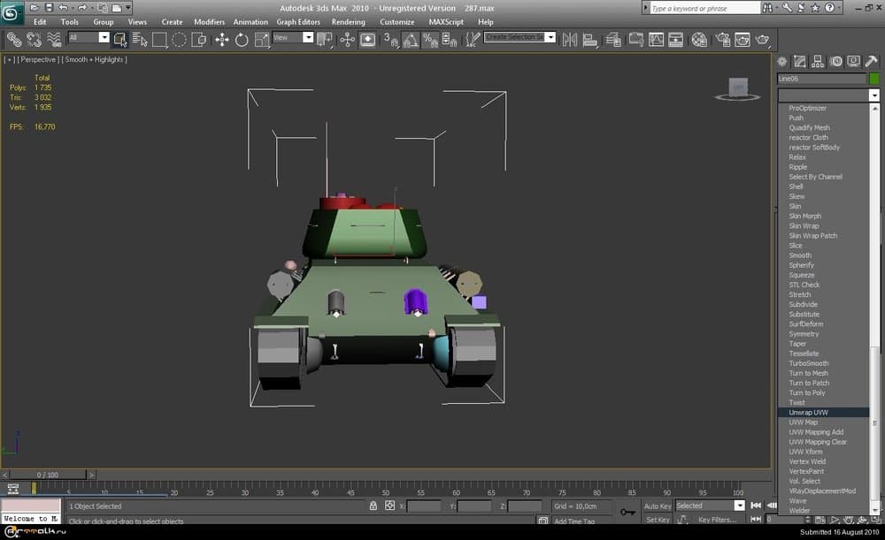The image size is (885, 540).
Task: Activate the Select and Rotate tool
Action: tap(242, 40)
